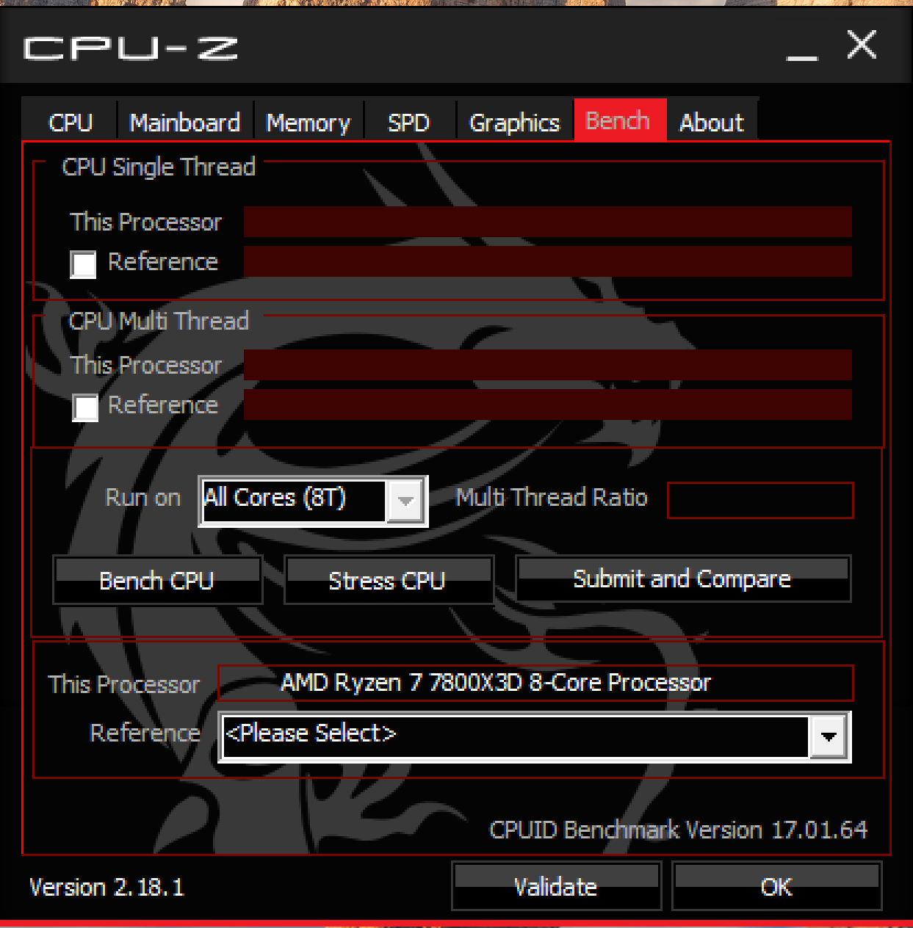Image resolution: width=913 pixels, height=928 pixels.
Task: Switch to the CPU tab
Action: [x=71, y=122]
